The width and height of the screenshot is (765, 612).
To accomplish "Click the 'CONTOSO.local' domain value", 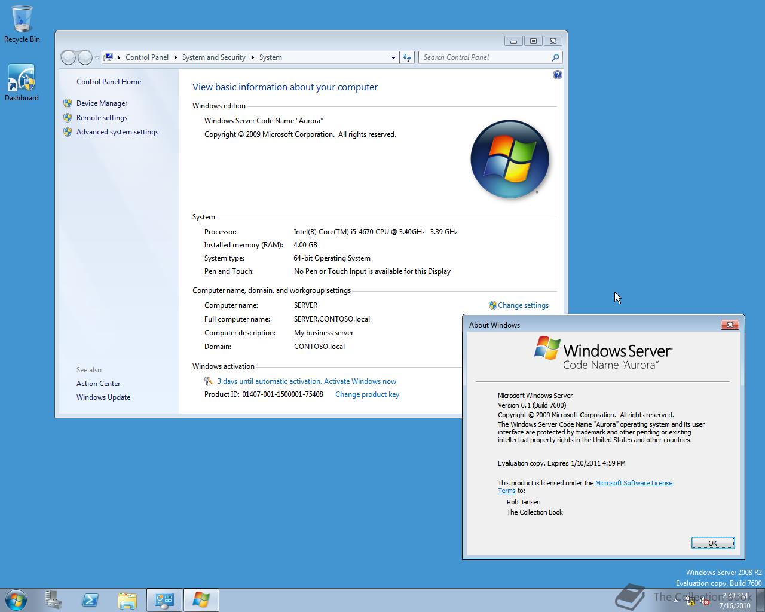I will click(x=319, y=347).
